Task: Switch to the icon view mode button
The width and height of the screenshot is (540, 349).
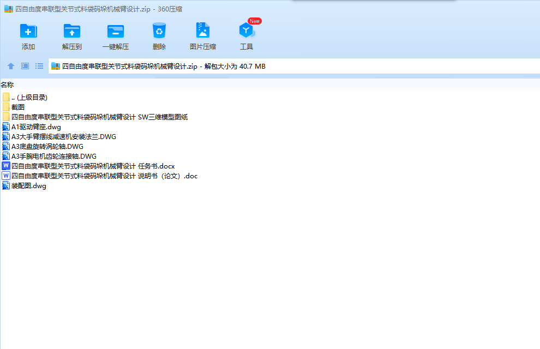Action: click(x=25, y=66)
